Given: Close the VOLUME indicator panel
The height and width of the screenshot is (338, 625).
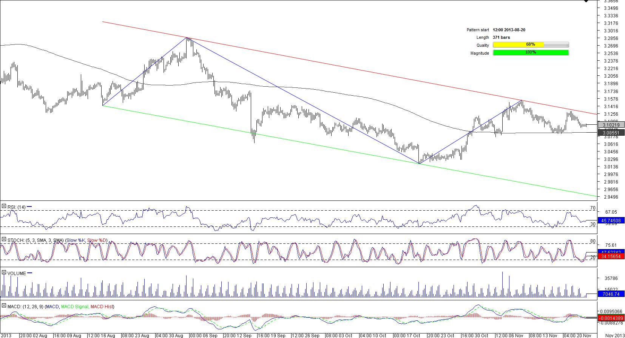Looking at the screenshot, I should point(4,273).
